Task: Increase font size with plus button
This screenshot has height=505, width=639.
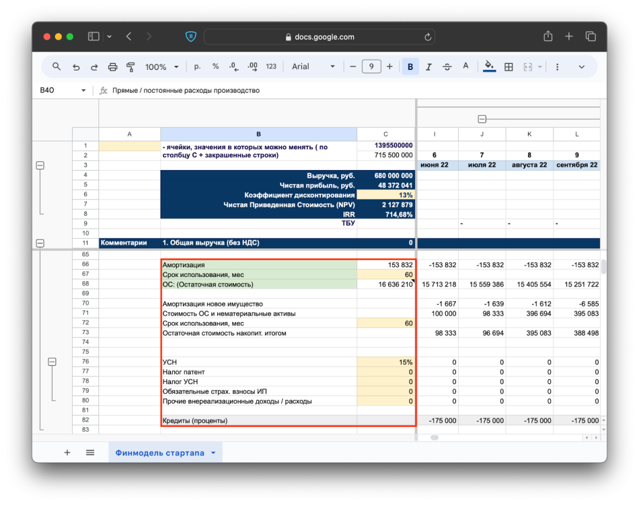Action: pos(389,67)
